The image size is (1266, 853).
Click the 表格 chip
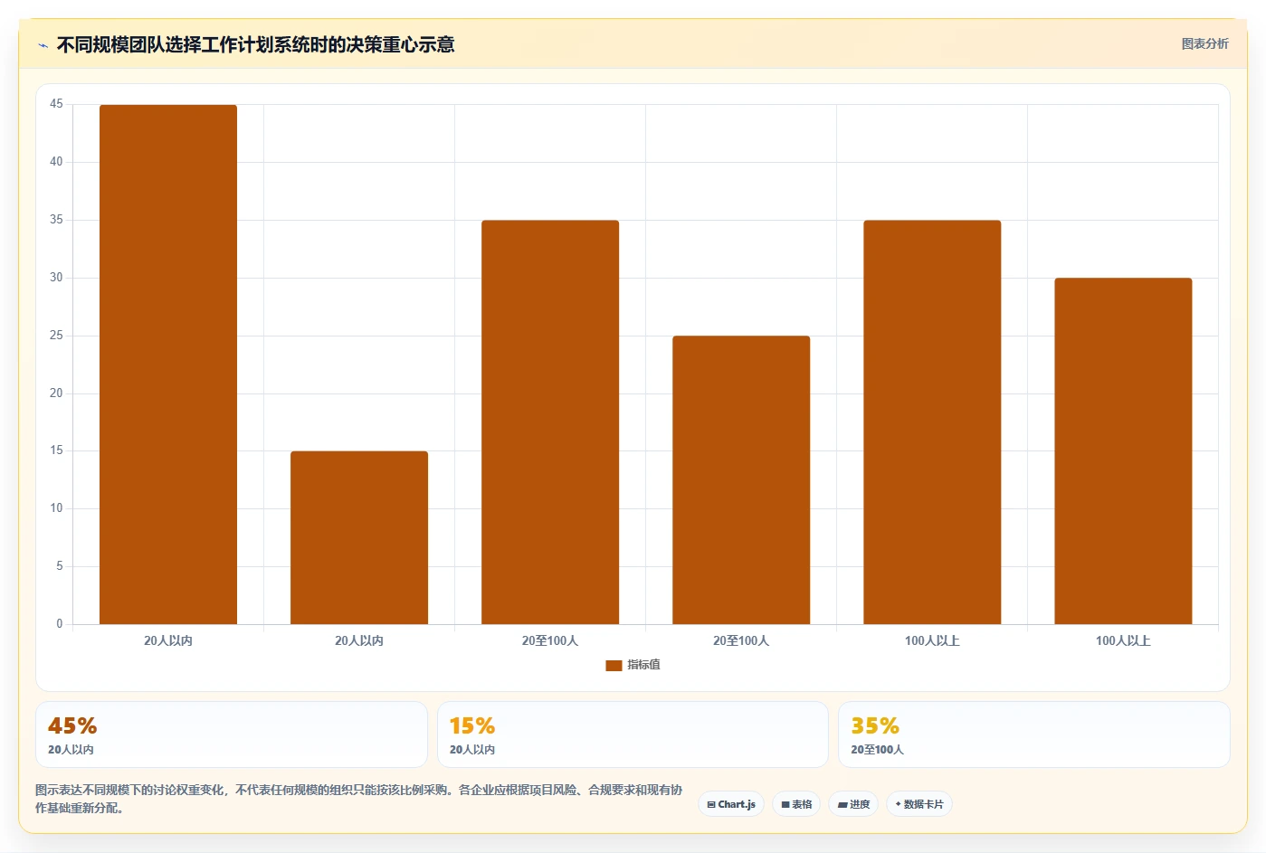pos(796,804)
